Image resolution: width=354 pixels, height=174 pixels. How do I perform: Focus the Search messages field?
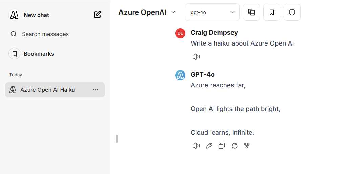[x=45, y=34]
